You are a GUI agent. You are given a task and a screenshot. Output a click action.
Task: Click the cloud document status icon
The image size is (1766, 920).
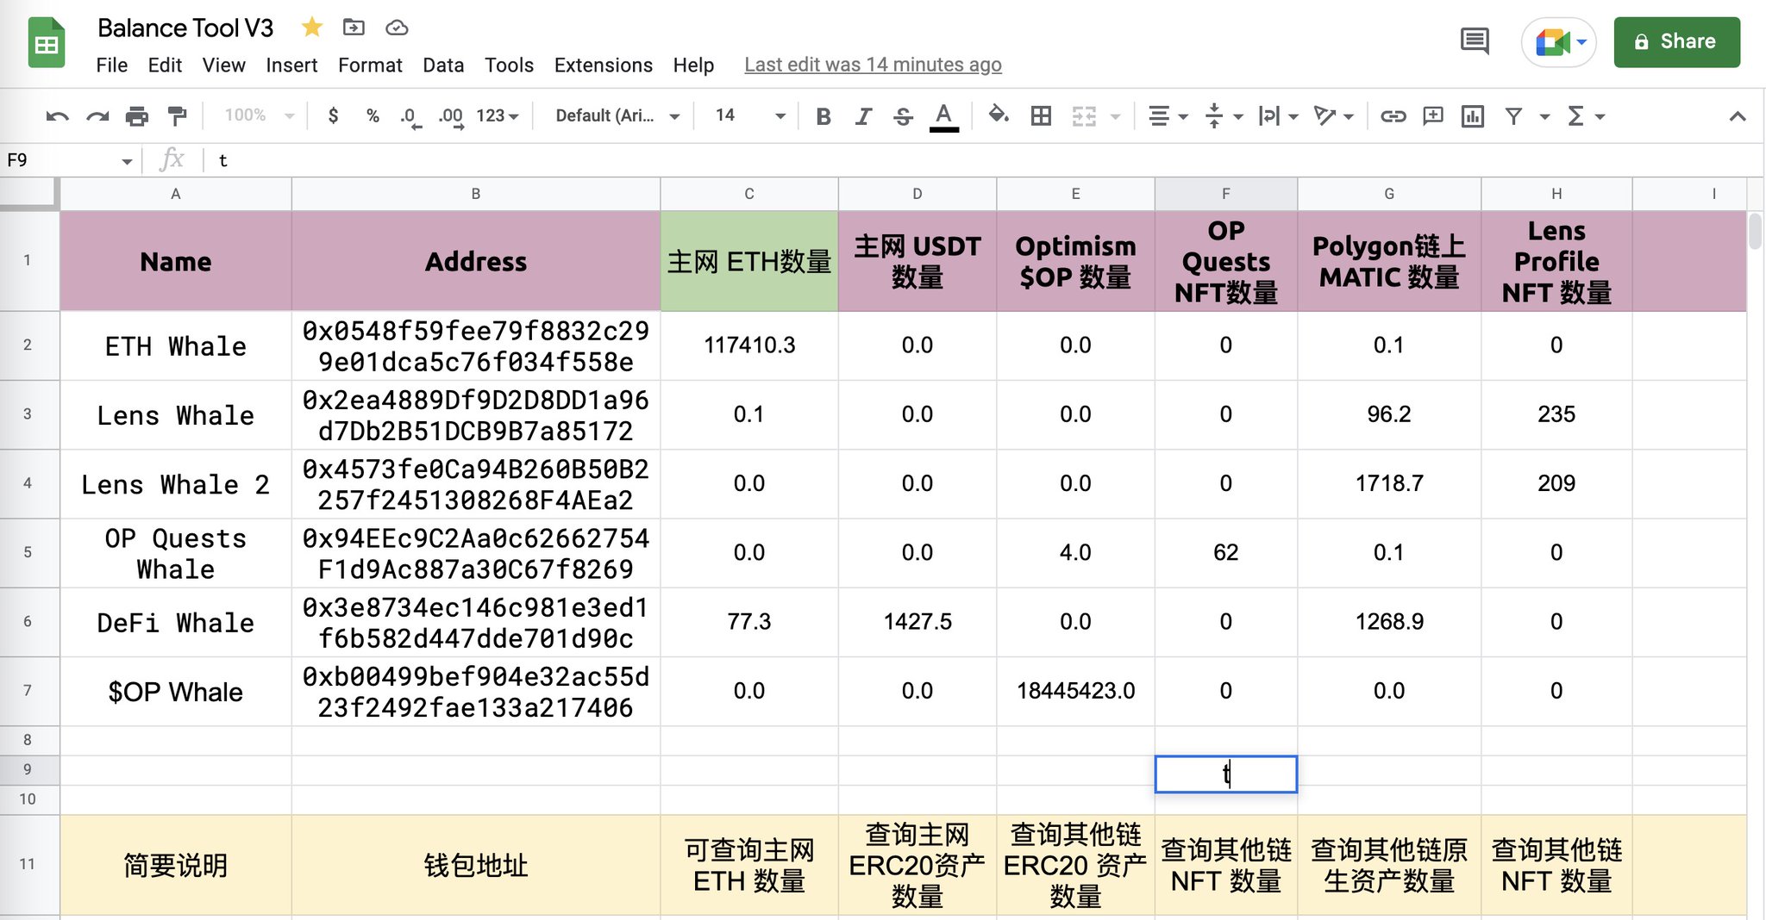click(x=397, y=28)
